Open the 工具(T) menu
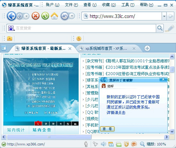 (128, 5)
